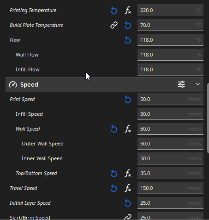Click the fx icon beside Printing Temperature
This screenshot has width=209, height=220.
pos(128,11)
